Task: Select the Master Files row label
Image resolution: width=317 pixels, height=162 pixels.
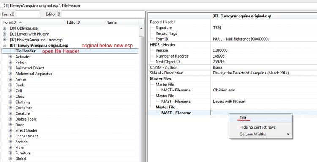Action: click(x=161, y=79)
